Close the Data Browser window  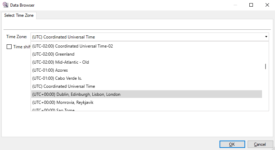pyautogui.click(x=267, y=5)
